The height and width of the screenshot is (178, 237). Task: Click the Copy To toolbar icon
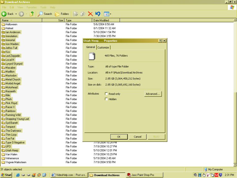pos(83,14)
